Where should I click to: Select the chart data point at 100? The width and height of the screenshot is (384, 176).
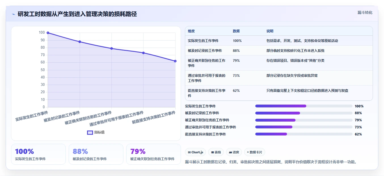click(48, 33)
